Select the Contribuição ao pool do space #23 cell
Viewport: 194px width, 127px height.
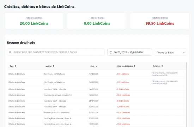[58, 95]
